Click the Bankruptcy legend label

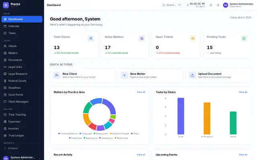pyautogui.click(x=92, y=138)
